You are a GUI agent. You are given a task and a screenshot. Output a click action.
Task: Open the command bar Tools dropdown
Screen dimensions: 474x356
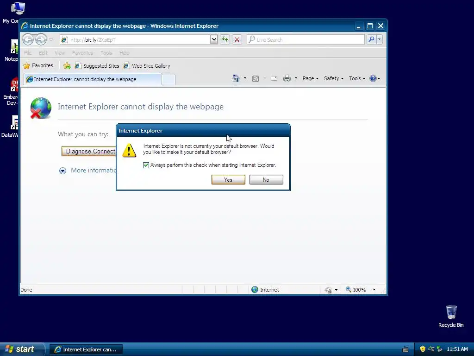[x=357, y=78]
